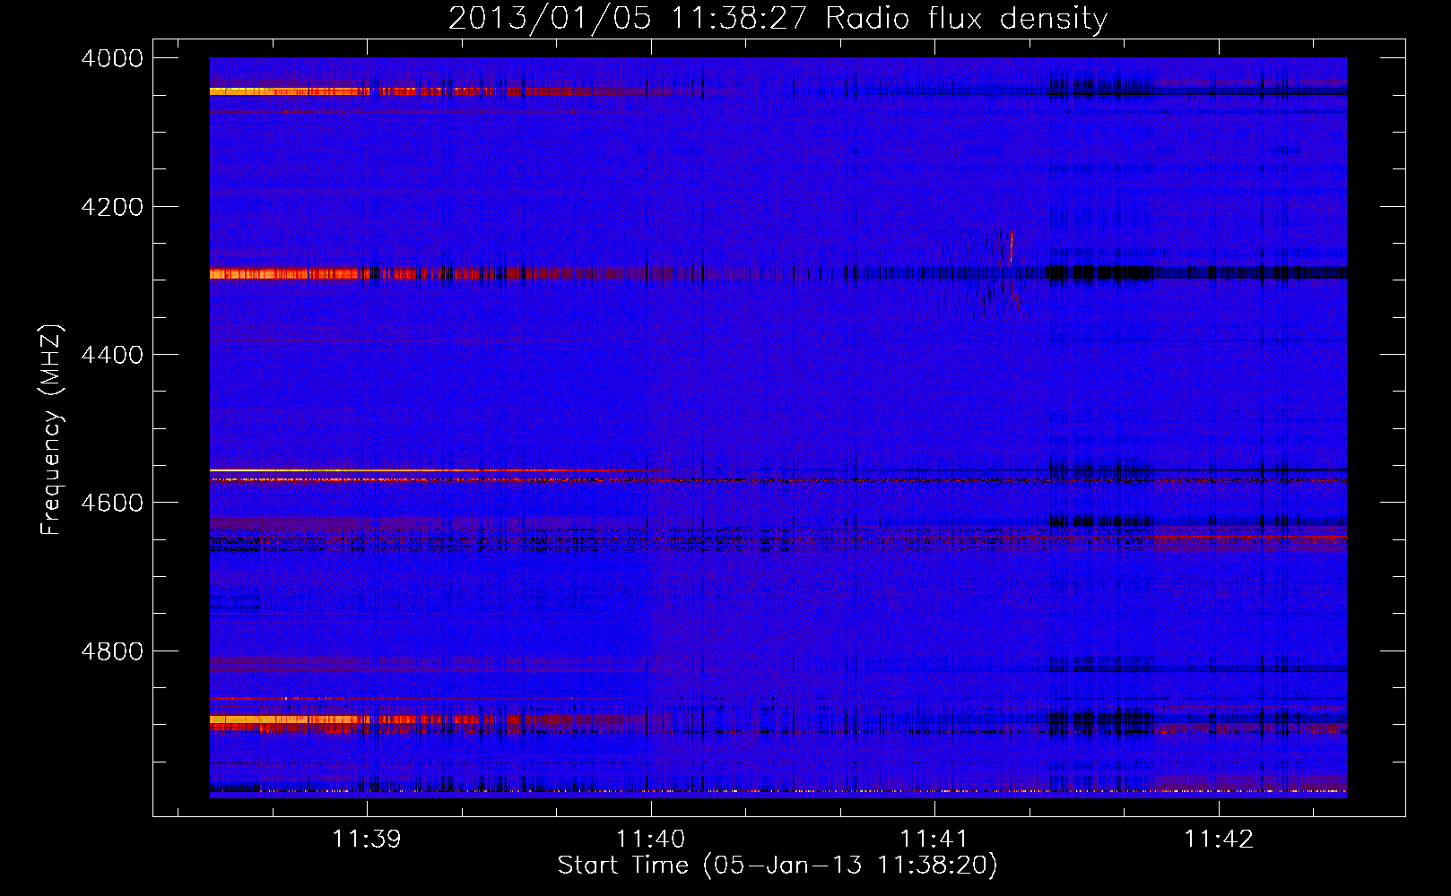Click the plot title "2013/01/05 11:38:27 Radio flux density"
This screenshot has height=896, width=1451.
(x=778, y=18)
